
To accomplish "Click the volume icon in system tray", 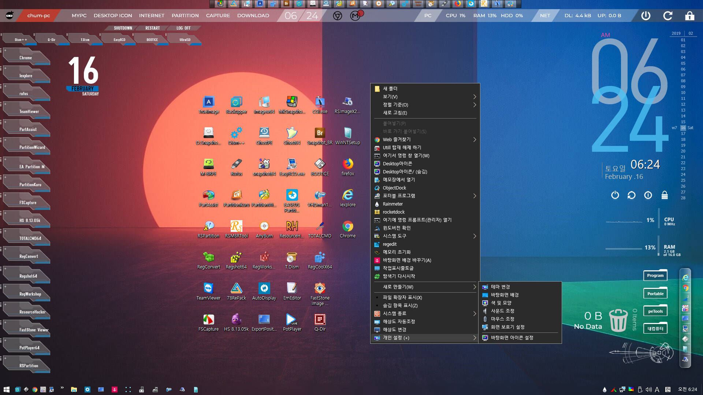I will (x=648, y=390).
